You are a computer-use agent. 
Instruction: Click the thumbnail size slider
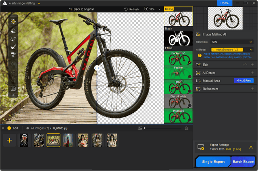click(161, 128)
